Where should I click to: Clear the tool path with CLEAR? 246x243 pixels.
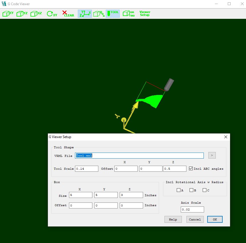68,14
